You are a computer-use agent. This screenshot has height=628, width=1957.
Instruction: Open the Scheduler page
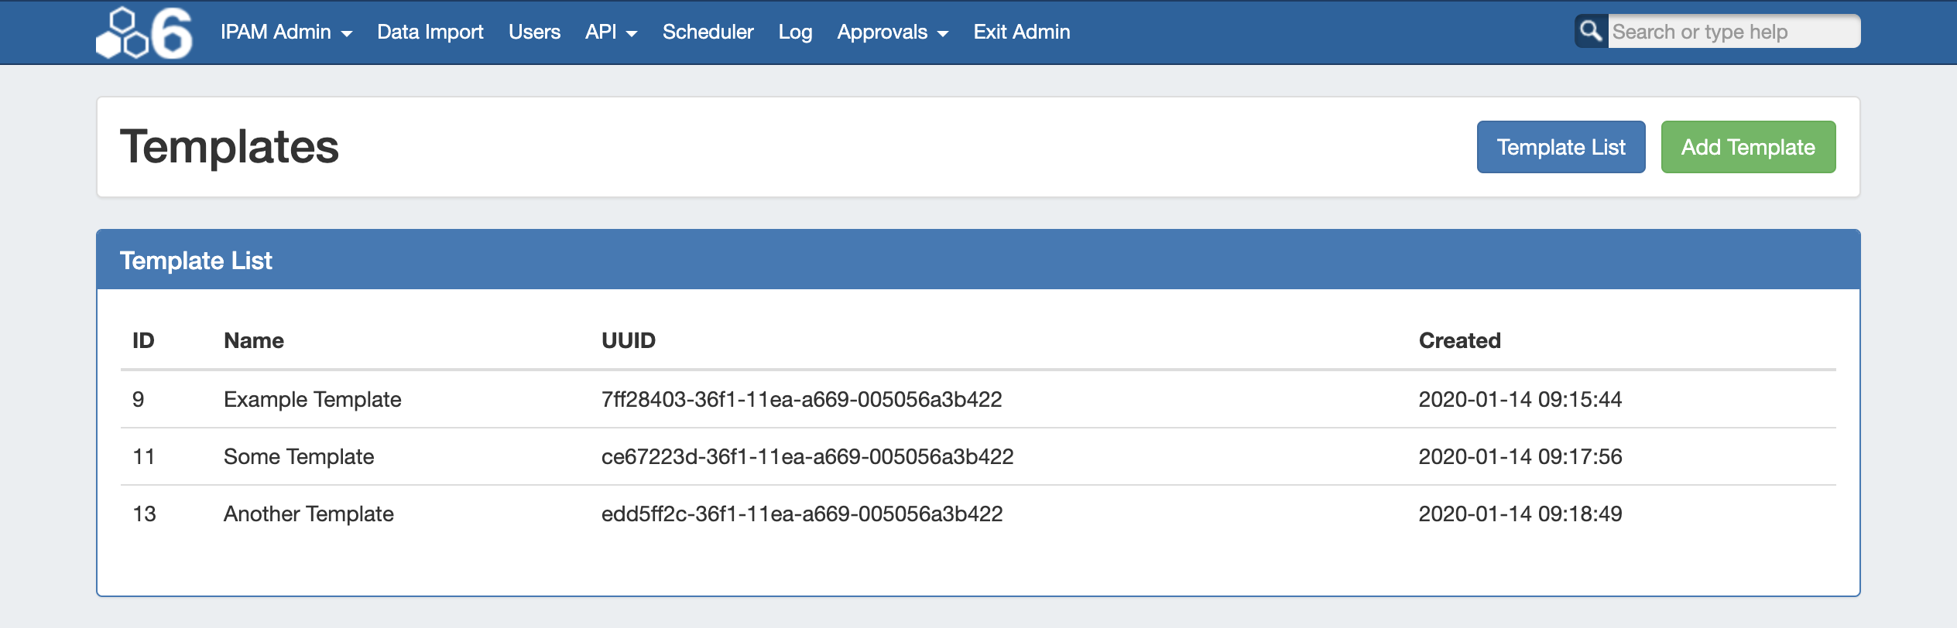coord(708,32)
